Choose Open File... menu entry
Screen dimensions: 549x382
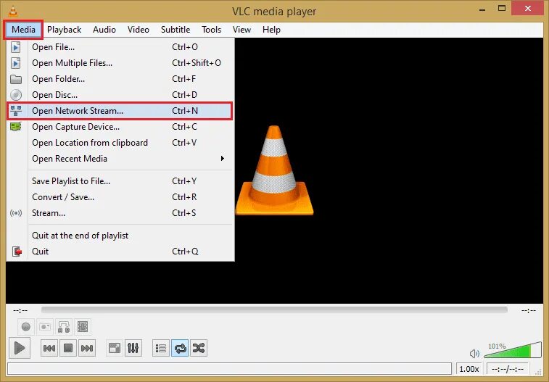click(x=120, y=47)
